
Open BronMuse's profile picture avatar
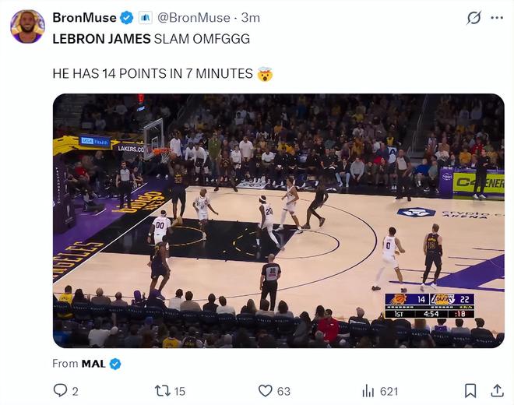click(x=27, y=26)
